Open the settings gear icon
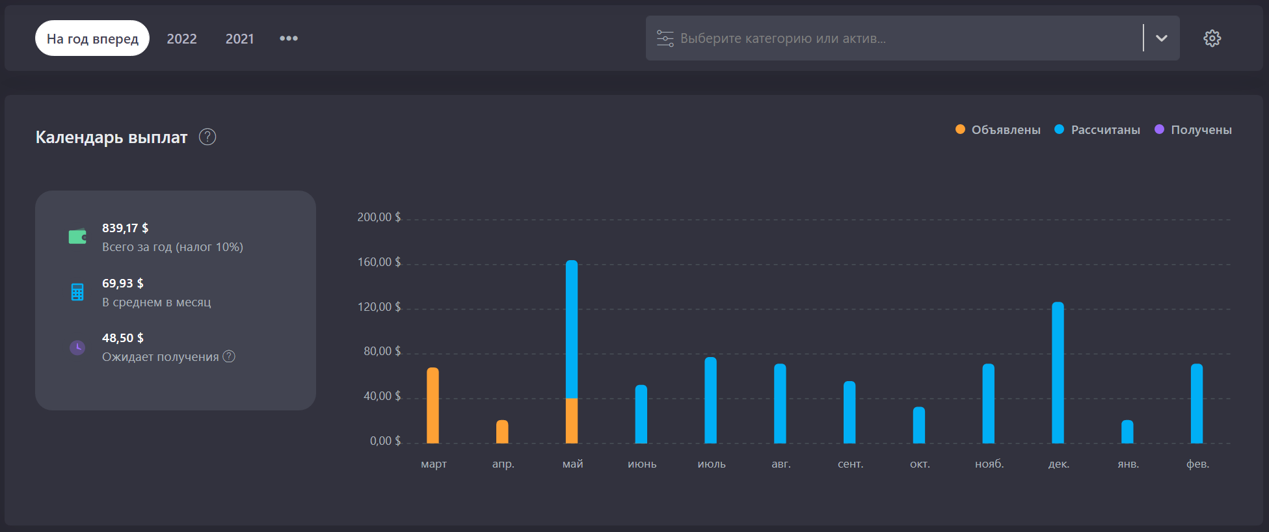This screenshot has width=1269, height=532. (1212, 38)
